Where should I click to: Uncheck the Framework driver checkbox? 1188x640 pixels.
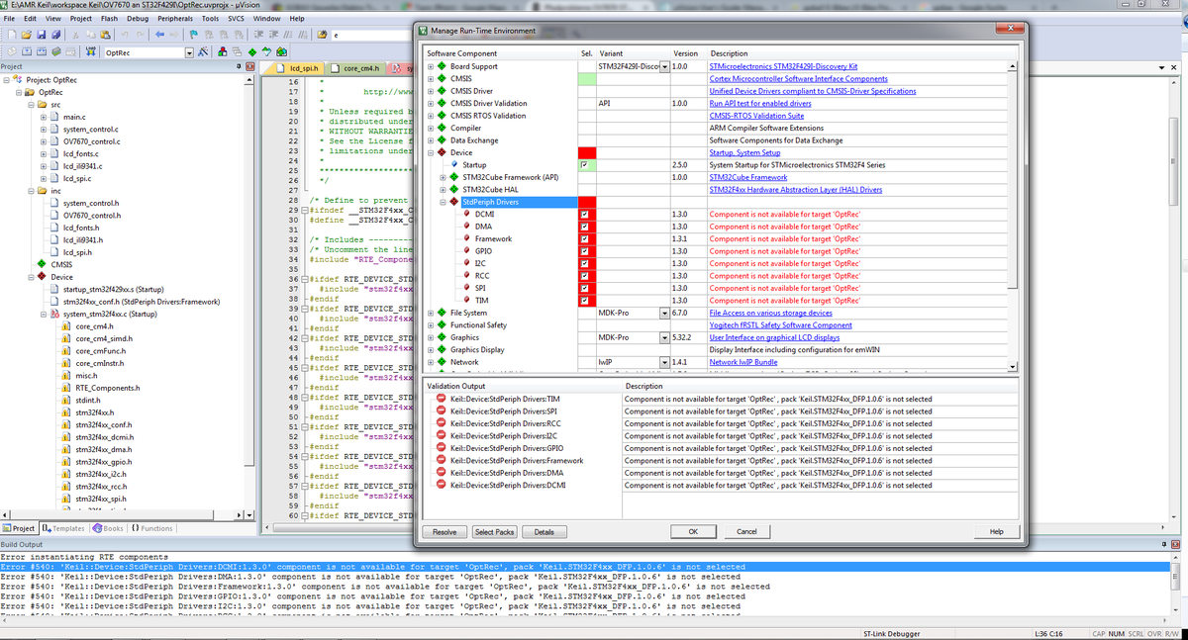point(585,238)
